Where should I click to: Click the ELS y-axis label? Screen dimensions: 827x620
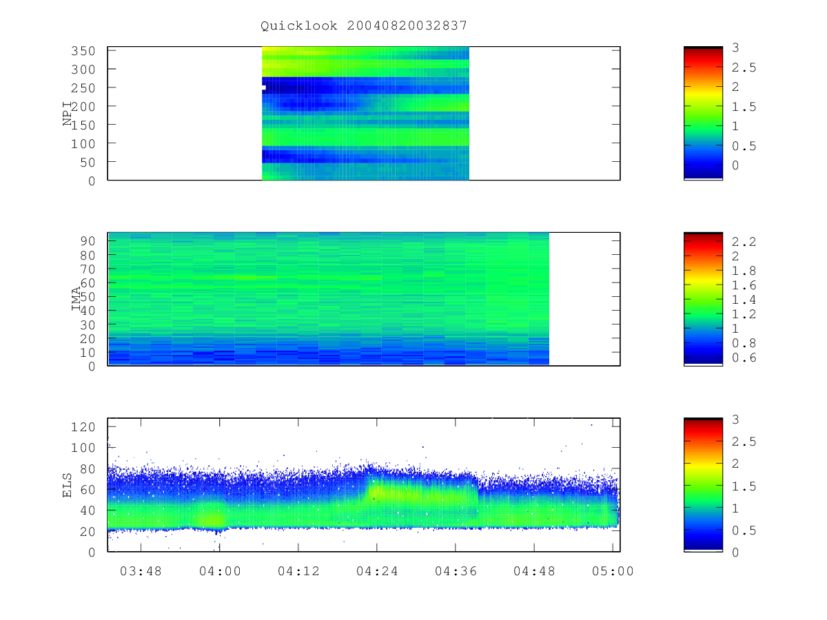coord(68,484)
